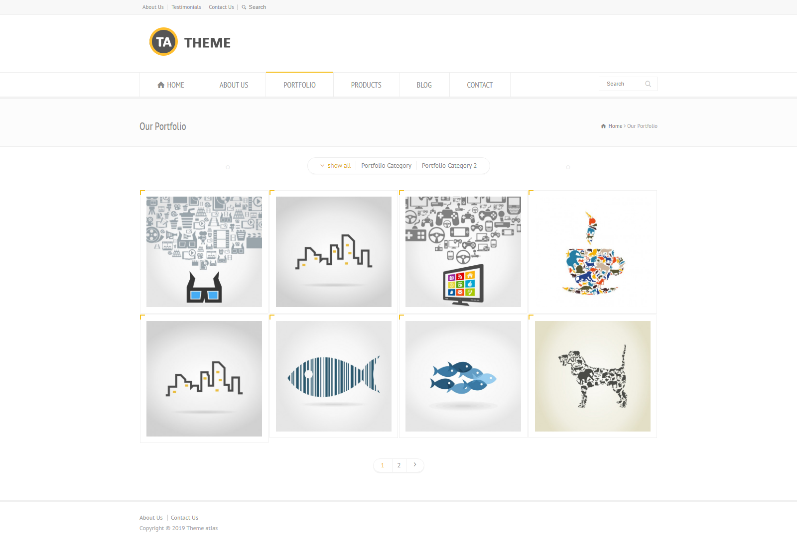797x549 pixels.
Task: Go to next page using arrow
Action: (x=415, y=465)
